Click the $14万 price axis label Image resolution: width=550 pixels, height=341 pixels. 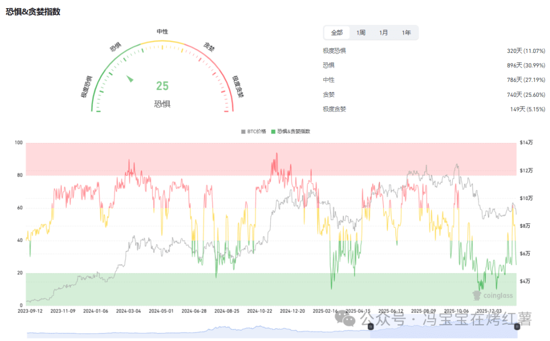[526, 143]
